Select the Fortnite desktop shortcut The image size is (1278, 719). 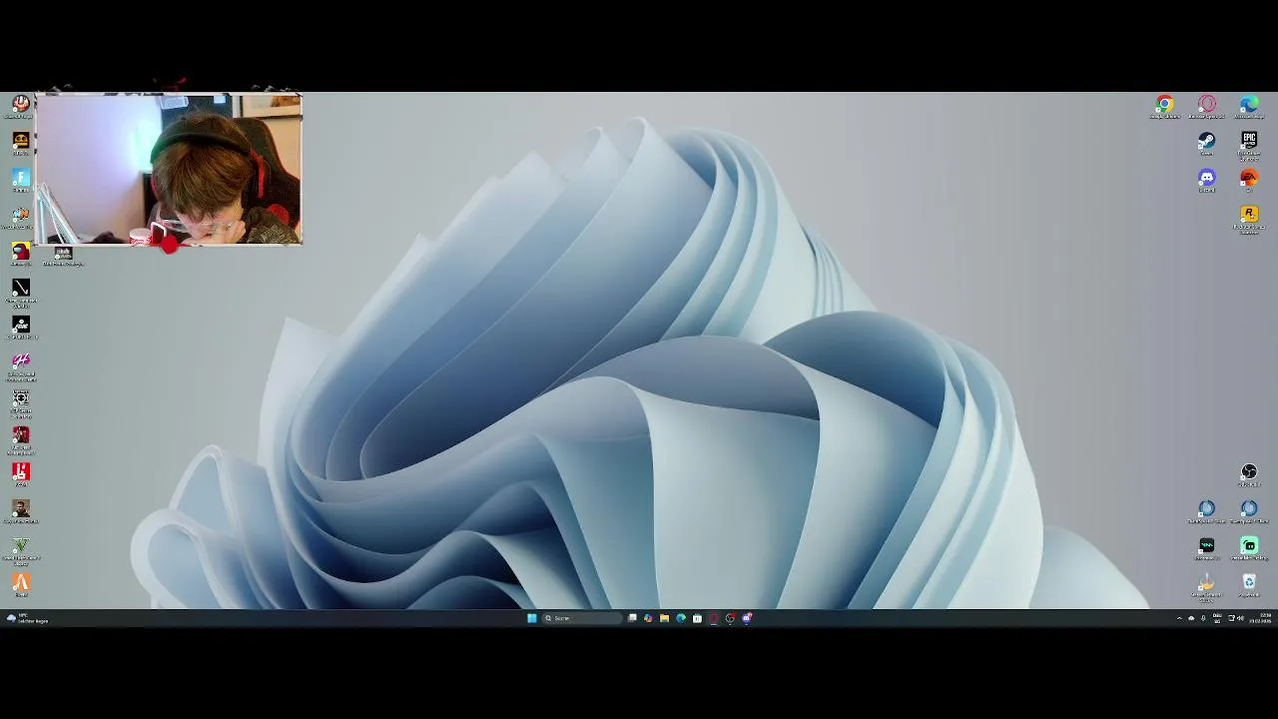pos(21,178)
